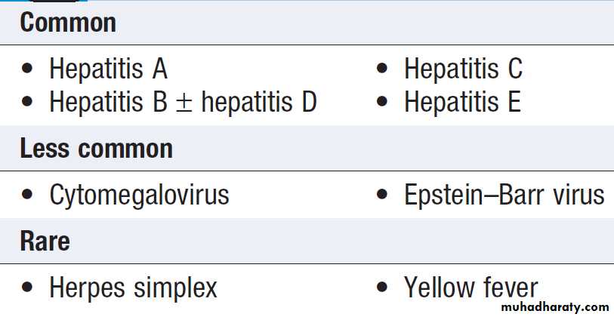Click the bullet before Epstein–Barr virus
Image resolution: width=614 pixels, height=317 pixels.
click(382, 195)
